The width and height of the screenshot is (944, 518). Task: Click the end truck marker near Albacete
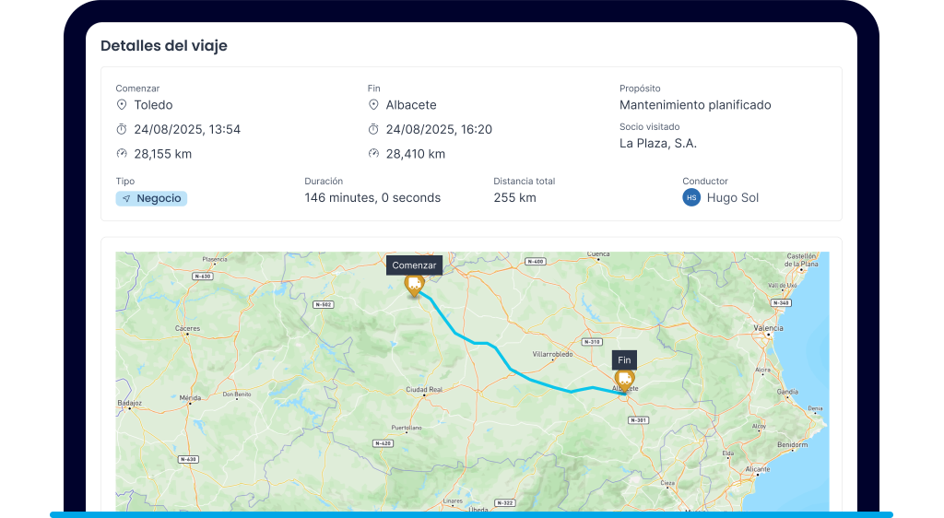point(624,379)
